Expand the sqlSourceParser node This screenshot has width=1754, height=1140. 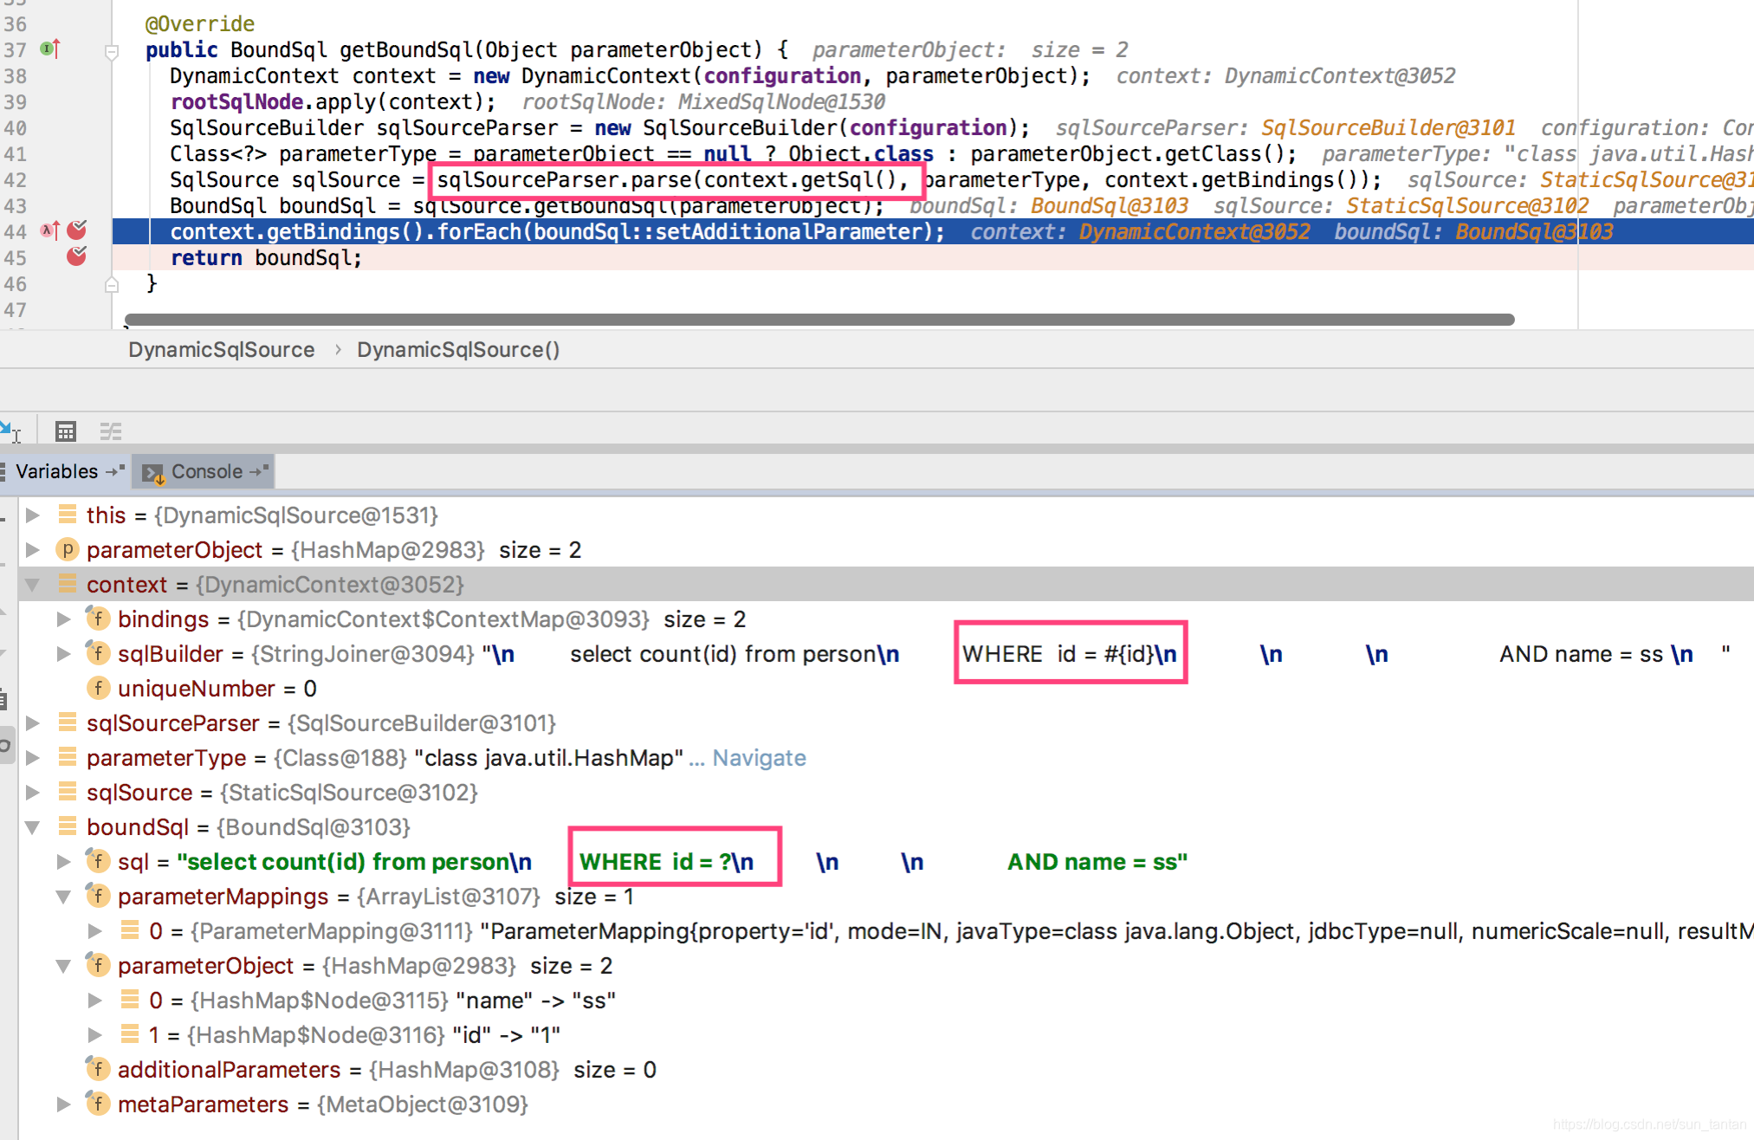tap(33, 723)
